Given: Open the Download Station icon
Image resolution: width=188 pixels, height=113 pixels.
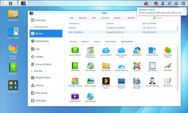Looking at the screenshot, I should coord(168,50).
